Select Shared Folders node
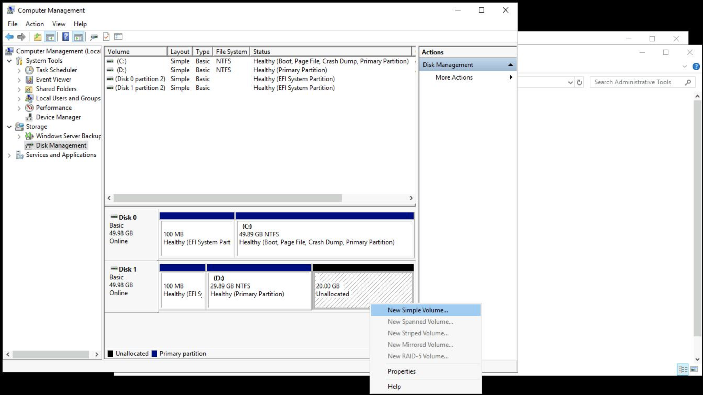The height and width of the screenshot is (395, 703). [56, 89]
